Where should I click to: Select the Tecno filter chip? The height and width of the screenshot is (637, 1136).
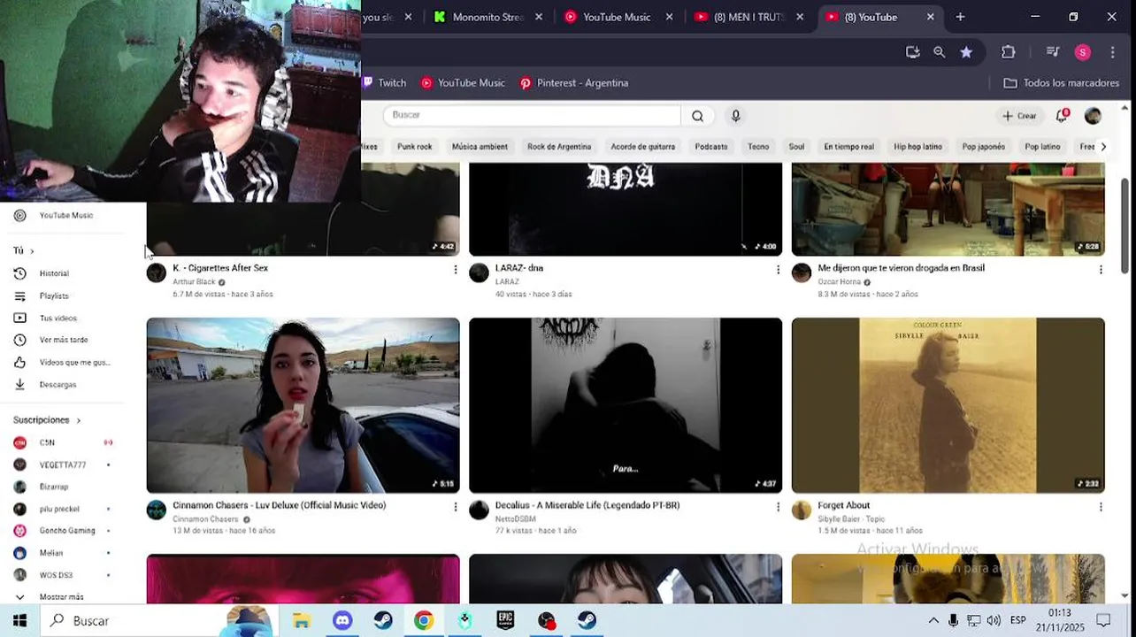pyautogui.click(x=758, y=147)
